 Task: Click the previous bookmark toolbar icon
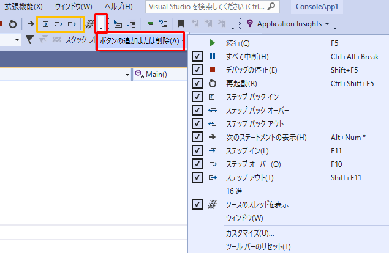[x=195, y=24]
